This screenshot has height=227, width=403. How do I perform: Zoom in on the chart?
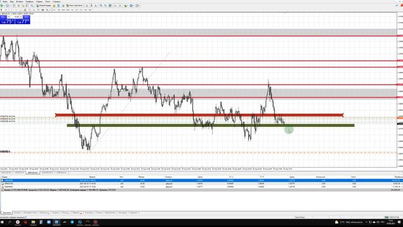(101, 6)
